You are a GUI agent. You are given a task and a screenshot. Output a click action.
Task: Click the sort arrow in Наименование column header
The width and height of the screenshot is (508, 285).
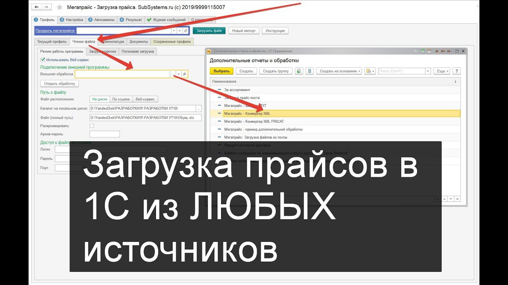[455, 81]
